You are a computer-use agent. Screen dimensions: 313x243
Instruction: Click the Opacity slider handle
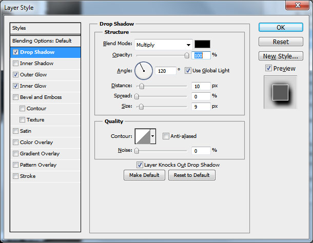[x=187, y=55]
